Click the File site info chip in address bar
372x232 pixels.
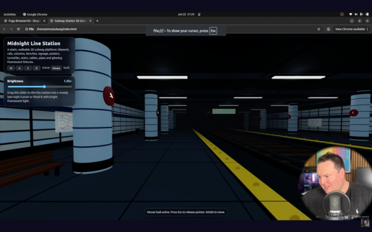30,29
